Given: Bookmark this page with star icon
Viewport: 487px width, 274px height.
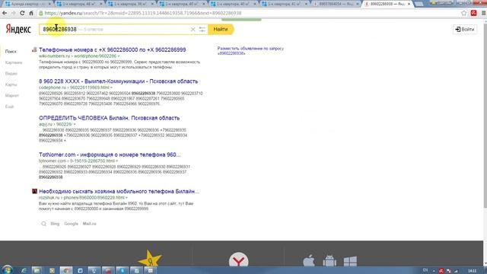Looking at the screenshot, I should coord(463,13).
